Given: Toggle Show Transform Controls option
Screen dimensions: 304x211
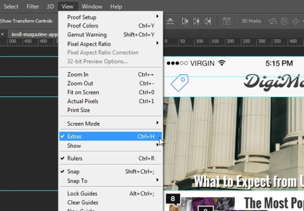Looking at the screenshot, I should tap(26, 21).
